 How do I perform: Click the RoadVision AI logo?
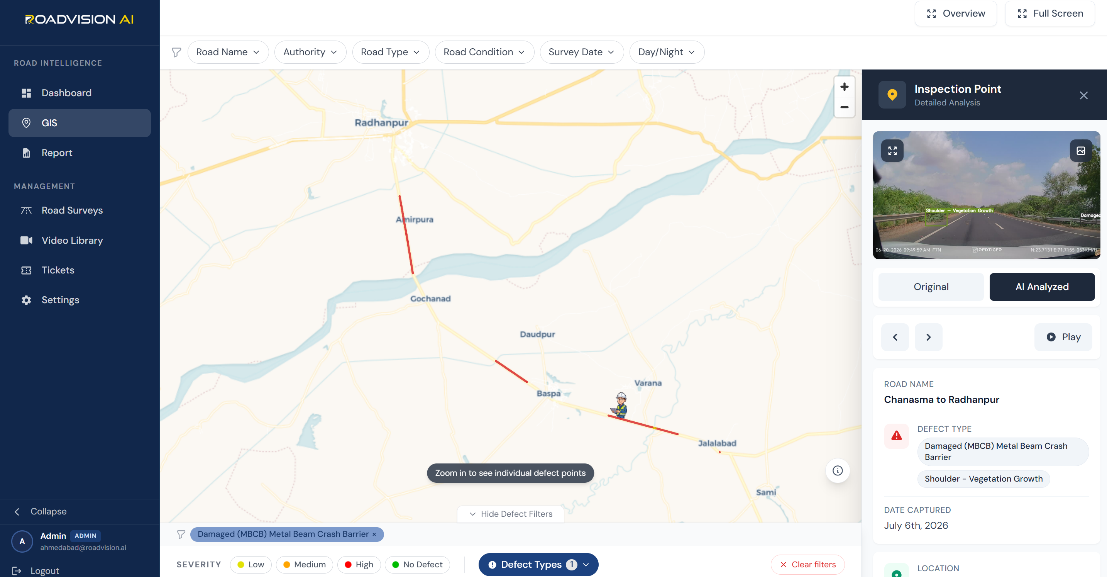click(x=80, y=19)
